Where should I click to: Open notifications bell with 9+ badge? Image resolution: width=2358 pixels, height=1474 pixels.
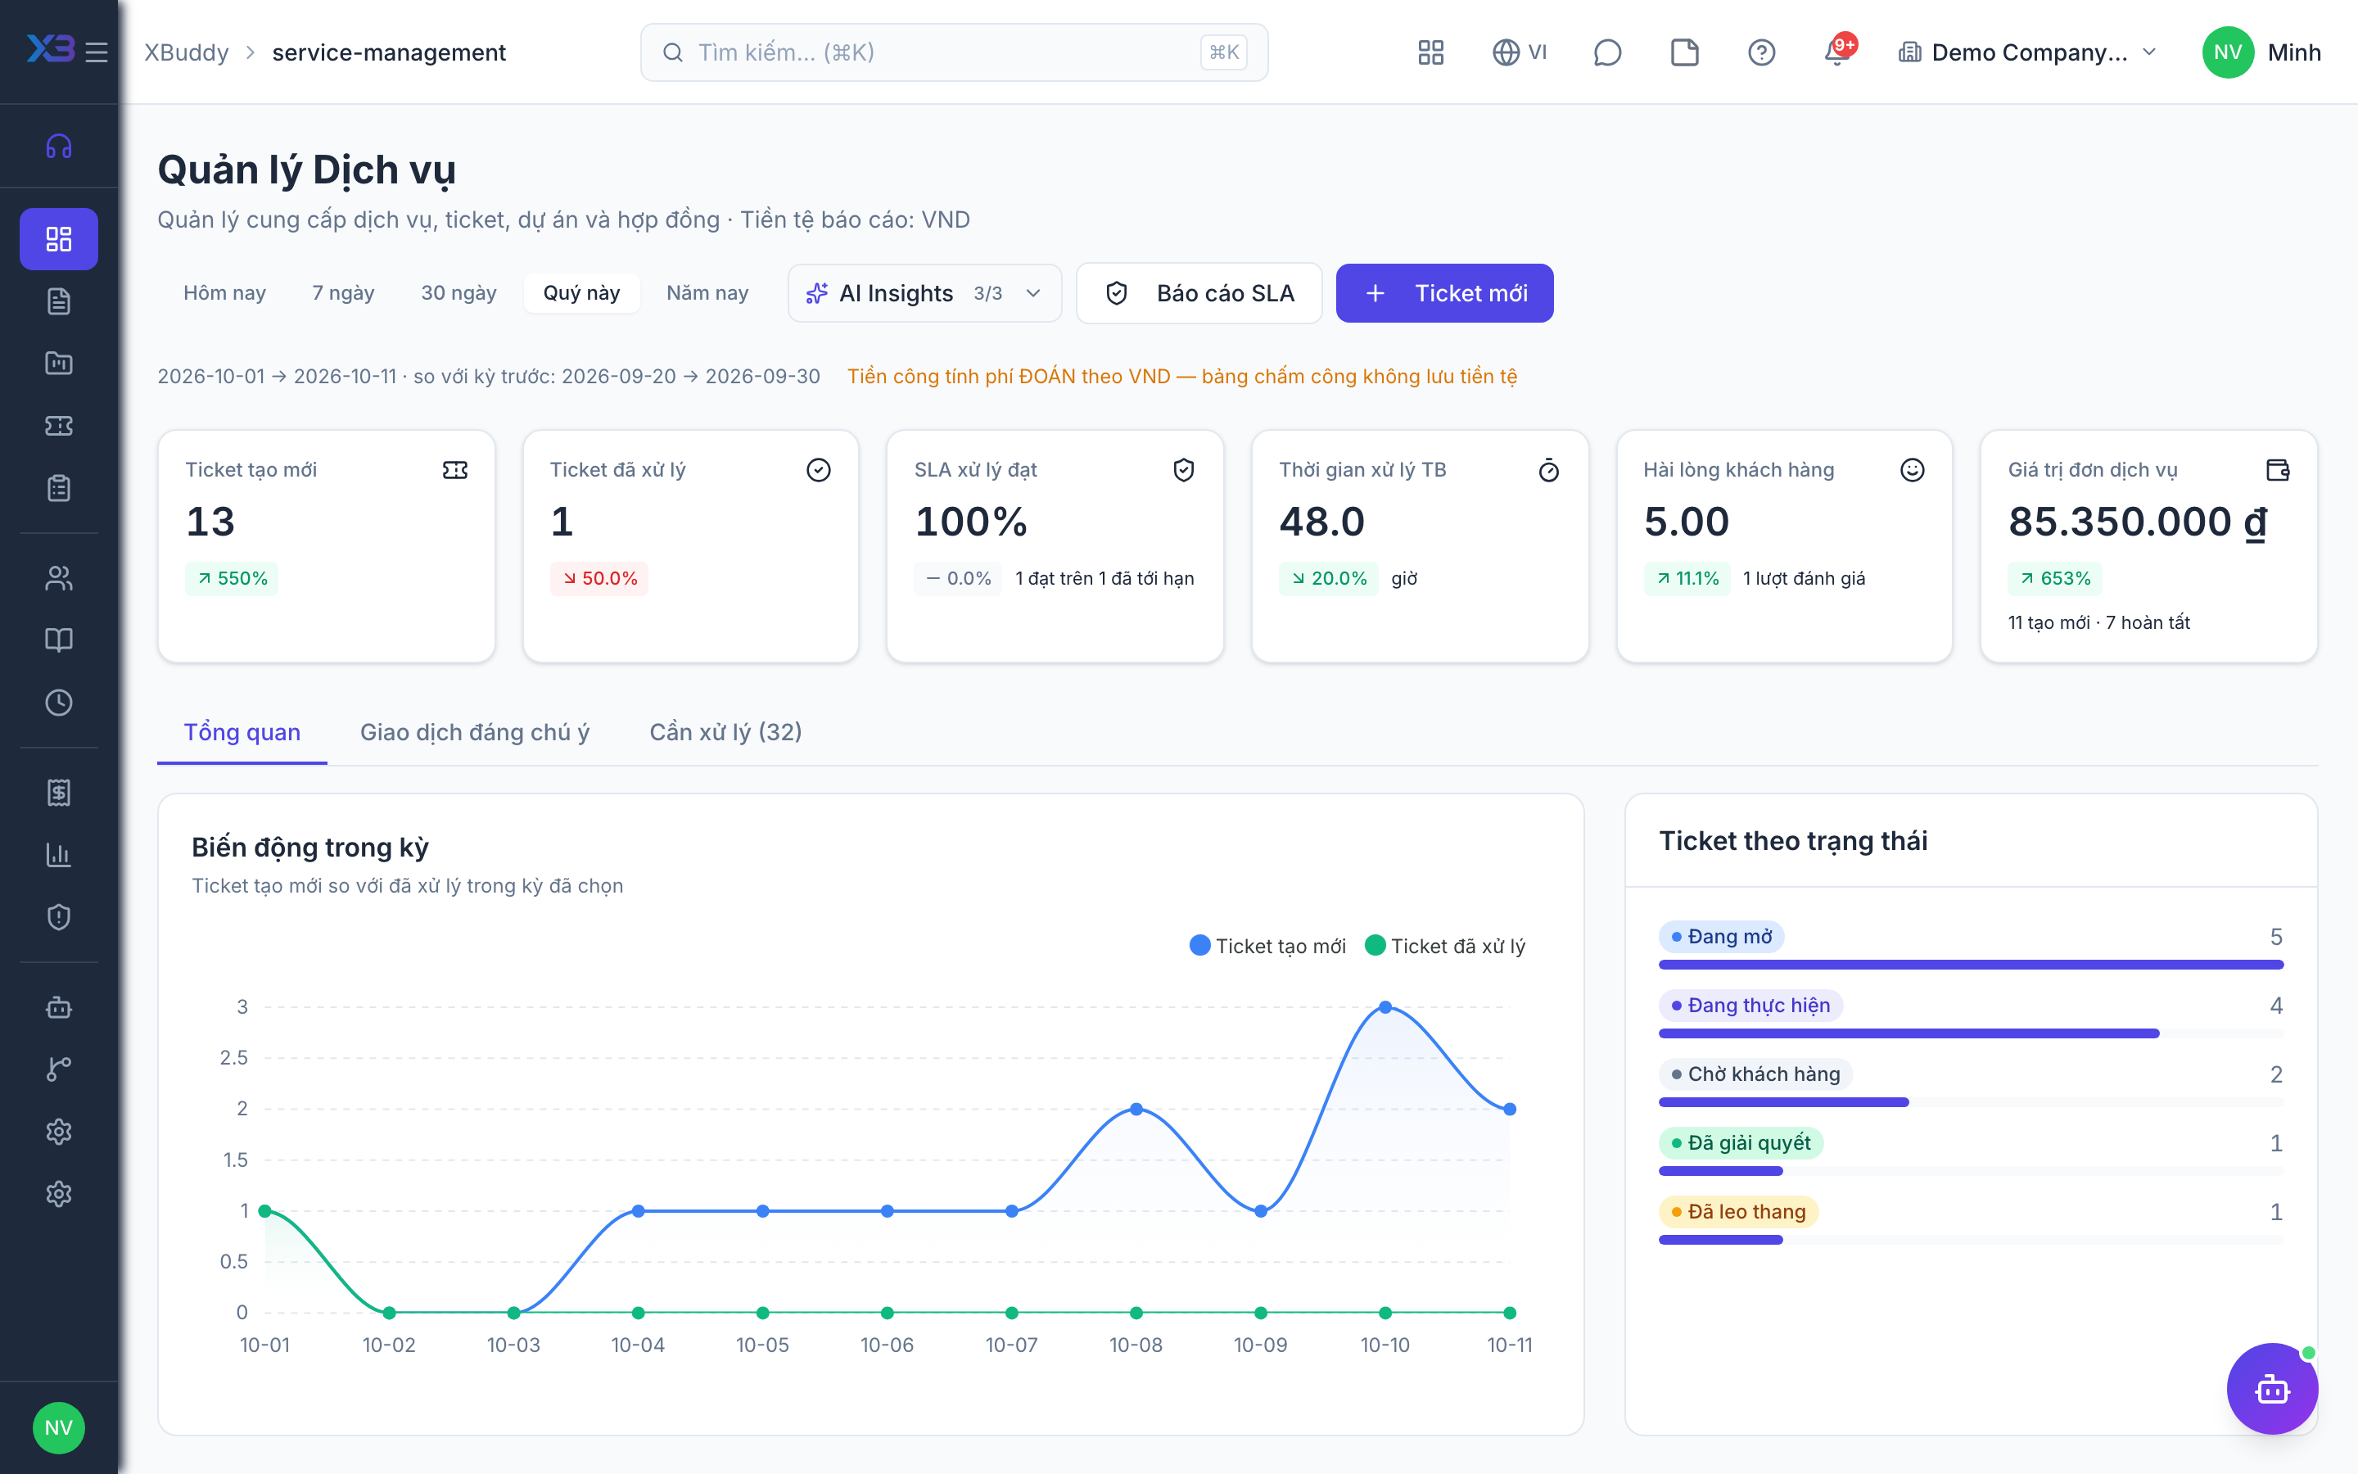tap(1837, 51)
